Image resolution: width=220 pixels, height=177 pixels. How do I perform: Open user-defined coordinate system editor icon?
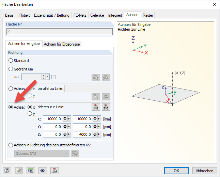click(75, 154)
